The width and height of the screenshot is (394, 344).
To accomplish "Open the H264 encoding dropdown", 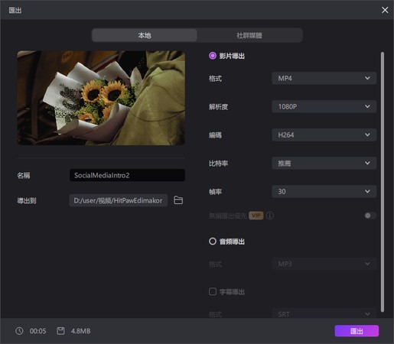I will coord(324,135).
